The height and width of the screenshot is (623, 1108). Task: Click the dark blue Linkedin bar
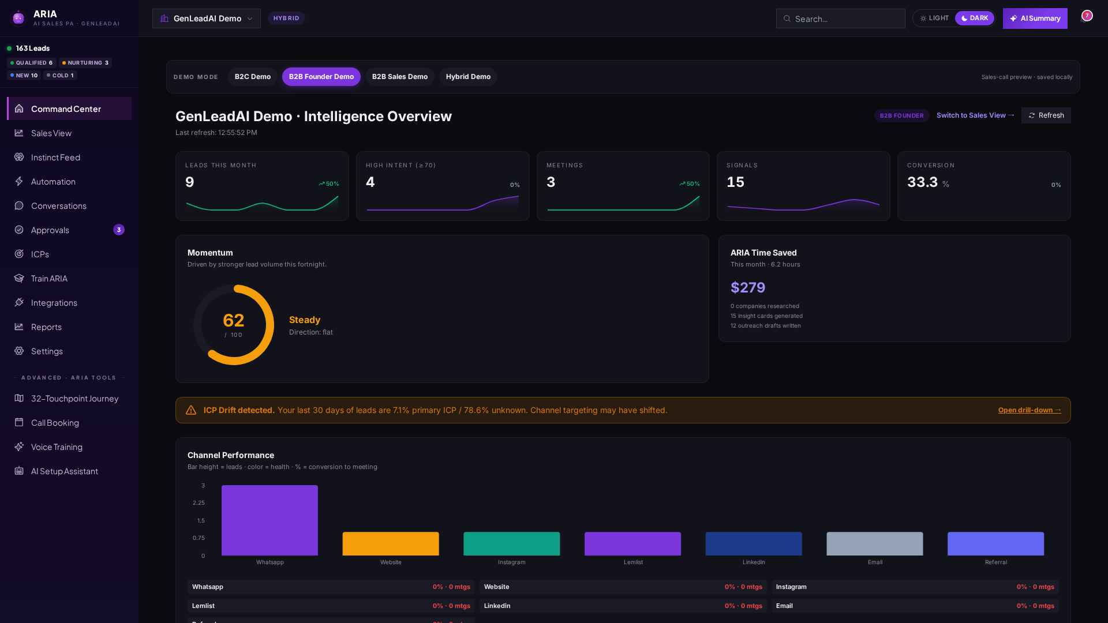(x=754, y=543)
